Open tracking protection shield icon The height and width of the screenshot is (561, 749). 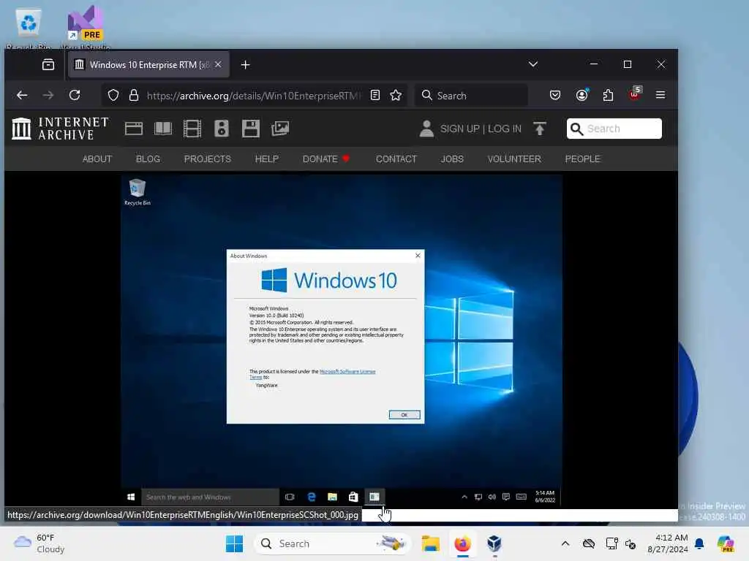(x=113, y=96)
